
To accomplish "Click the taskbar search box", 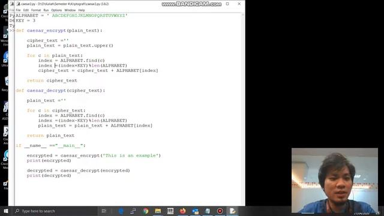I will (x=55, y=211).
